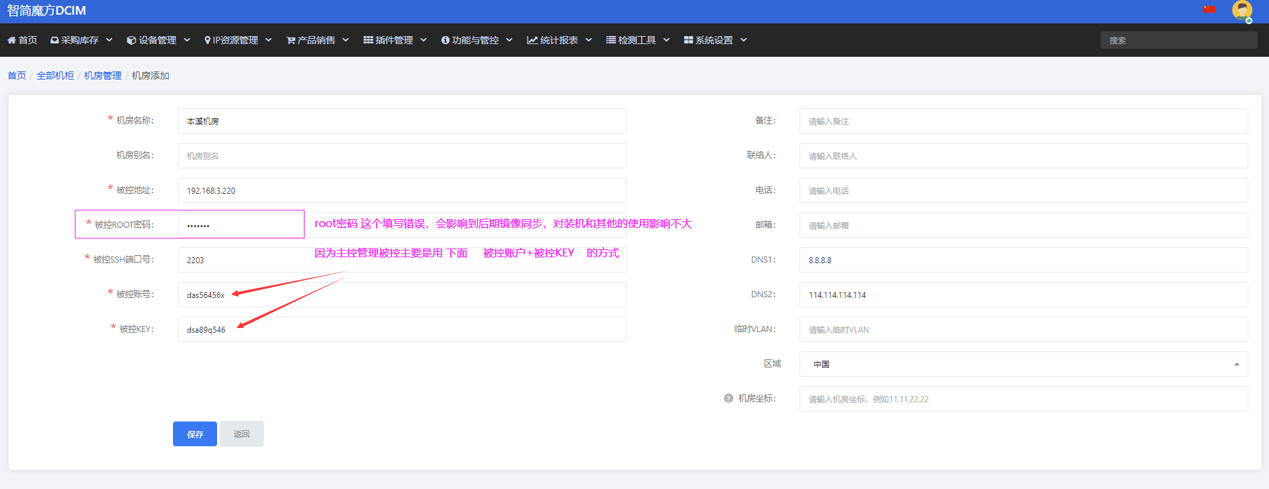The image size is (1269, 489).
Task: Click the device management cube icon
Action: click(x=132, y=40)
